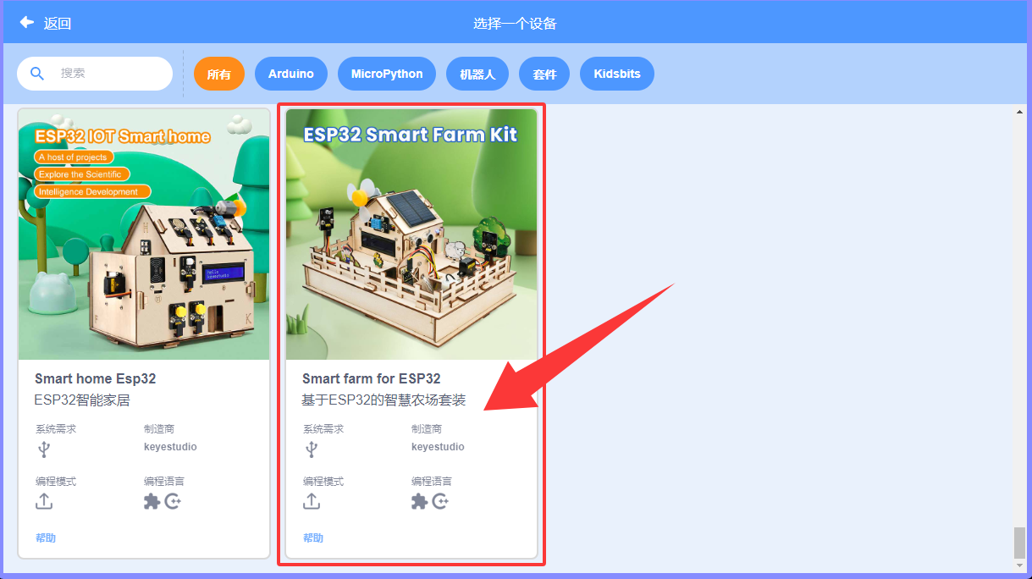Click 编程语言 label on Smart farm card
The width and height of the screenshot is (1032, 579).
click(432, 481)
